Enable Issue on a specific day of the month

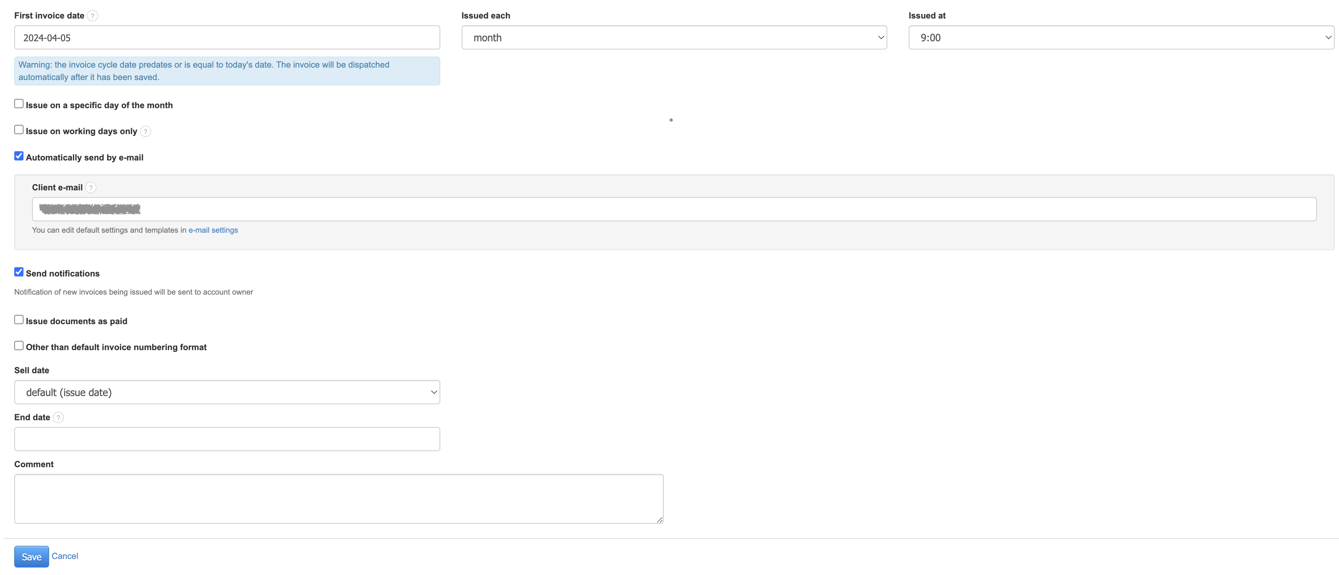pyautogui.click(x=19, y=104)
